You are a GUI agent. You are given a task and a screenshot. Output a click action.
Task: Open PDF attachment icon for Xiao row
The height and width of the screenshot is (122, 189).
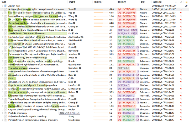tap(181, 9)
